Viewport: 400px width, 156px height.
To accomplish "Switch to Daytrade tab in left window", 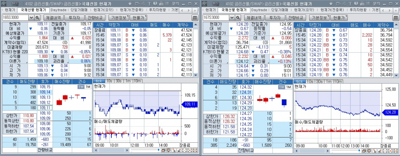I will click(x=58, y=10).
